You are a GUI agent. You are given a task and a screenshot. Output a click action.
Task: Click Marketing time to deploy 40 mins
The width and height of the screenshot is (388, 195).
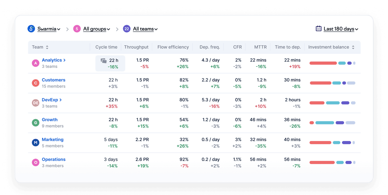pos(292,140)
